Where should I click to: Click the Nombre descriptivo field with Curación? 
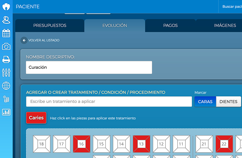[89, 67]
